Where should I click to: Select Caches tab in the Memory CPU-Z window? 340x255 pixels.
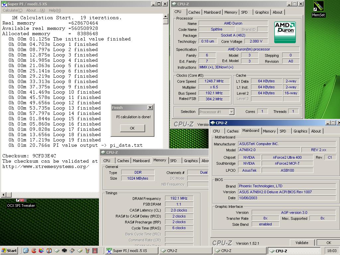click(123, 161)
